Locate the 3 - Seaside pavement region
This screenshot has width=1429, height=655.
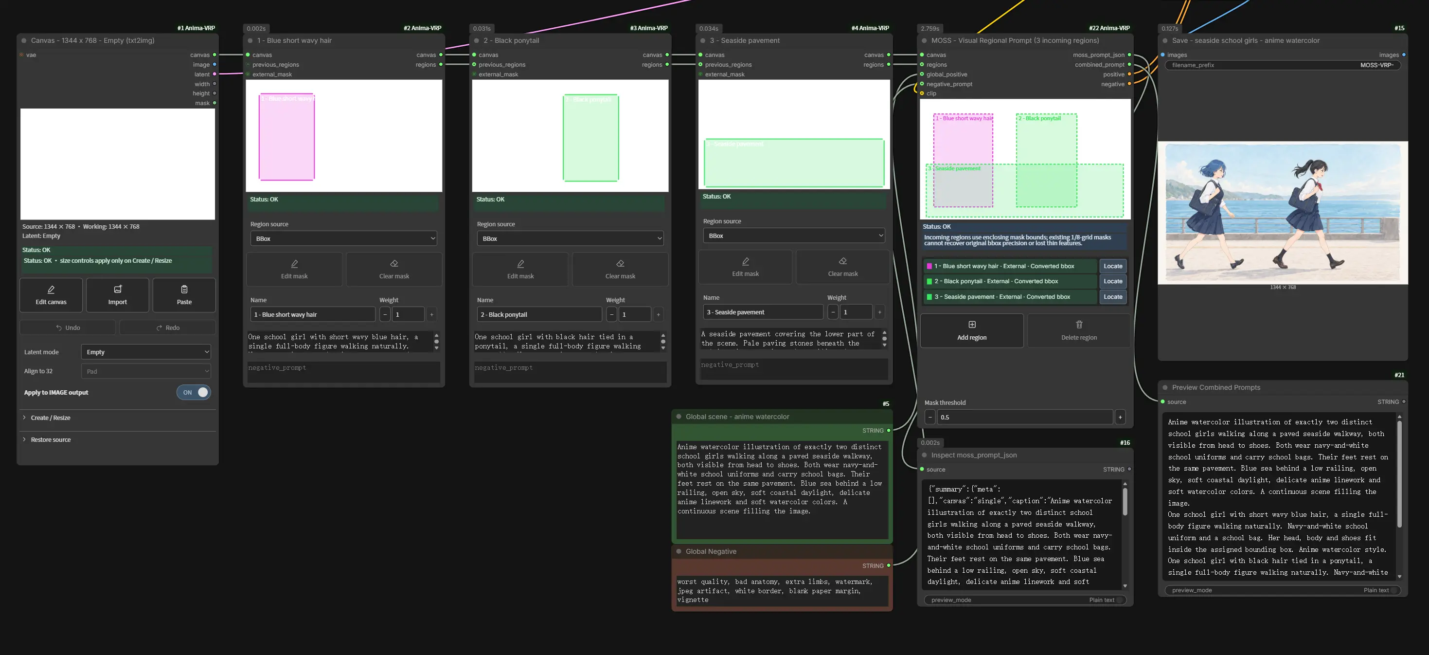[1113, 297]
